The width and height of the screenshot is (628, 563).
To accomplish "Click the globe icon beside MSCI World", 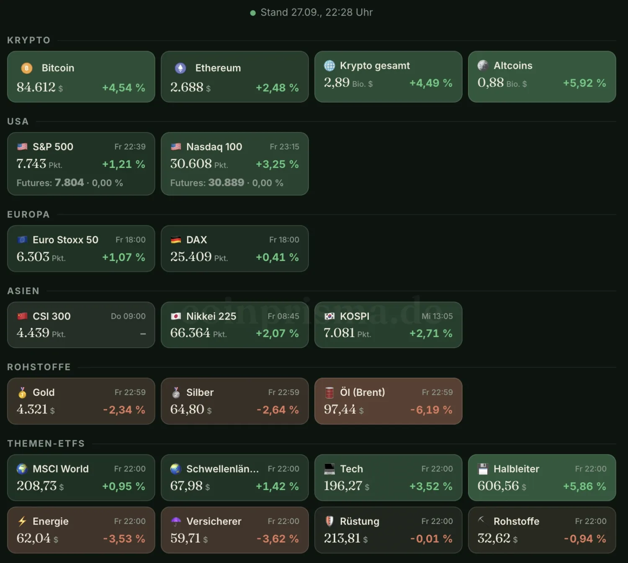I will [x=22, y=469].
